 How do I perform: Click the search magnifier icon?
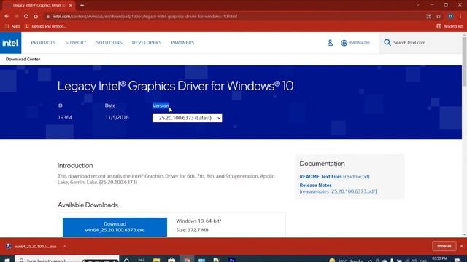tap(387, 42)
